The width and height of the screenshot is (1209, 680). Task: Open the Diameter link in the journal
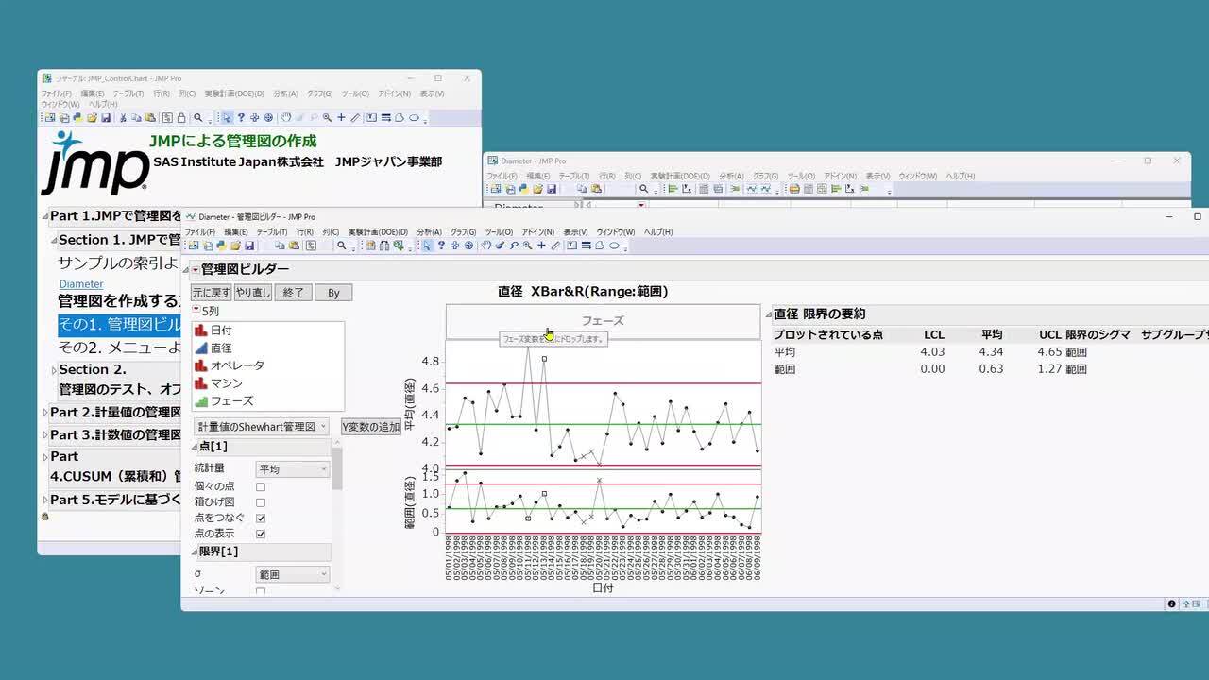click(x=81, y=283)
